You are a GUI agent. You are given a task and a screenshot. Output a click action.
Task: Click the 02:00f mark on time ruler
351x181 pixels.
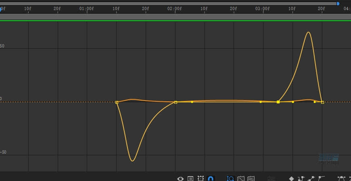175,8
